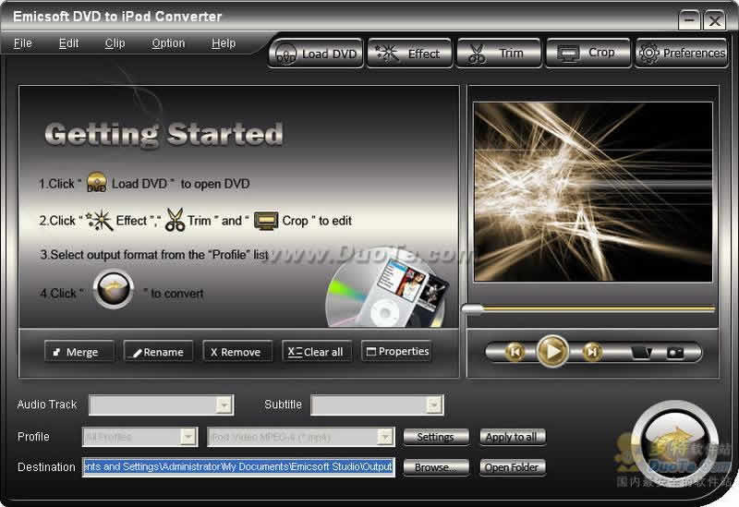Click the Merge button
The width and height of the screenshot is (739, 507).
pos(79,352)
